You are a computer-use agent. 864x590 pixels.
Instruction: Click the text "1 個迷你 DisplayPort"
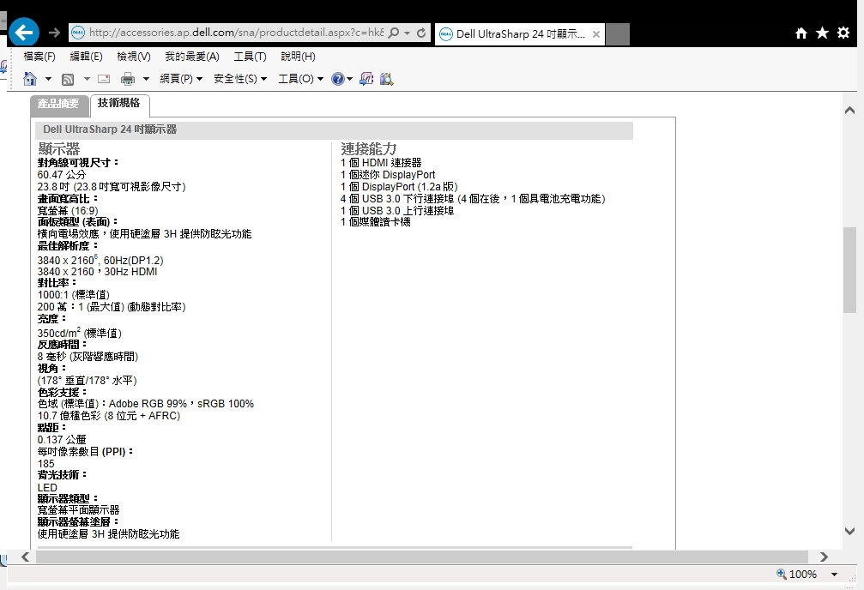point(388,175)
